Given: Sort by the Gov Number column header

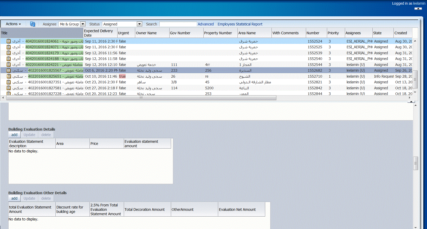Looking at the screenshot, I should point(186,33).
